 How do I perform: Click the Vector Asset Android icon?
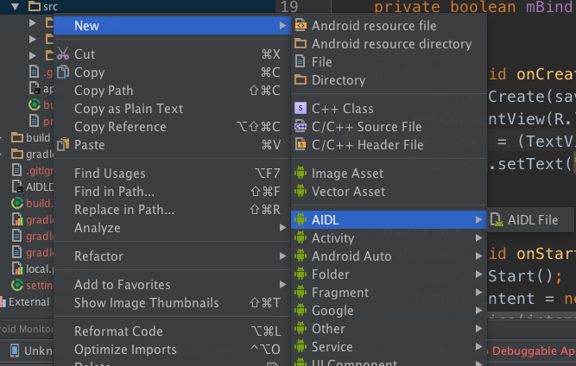pos(301,192)
